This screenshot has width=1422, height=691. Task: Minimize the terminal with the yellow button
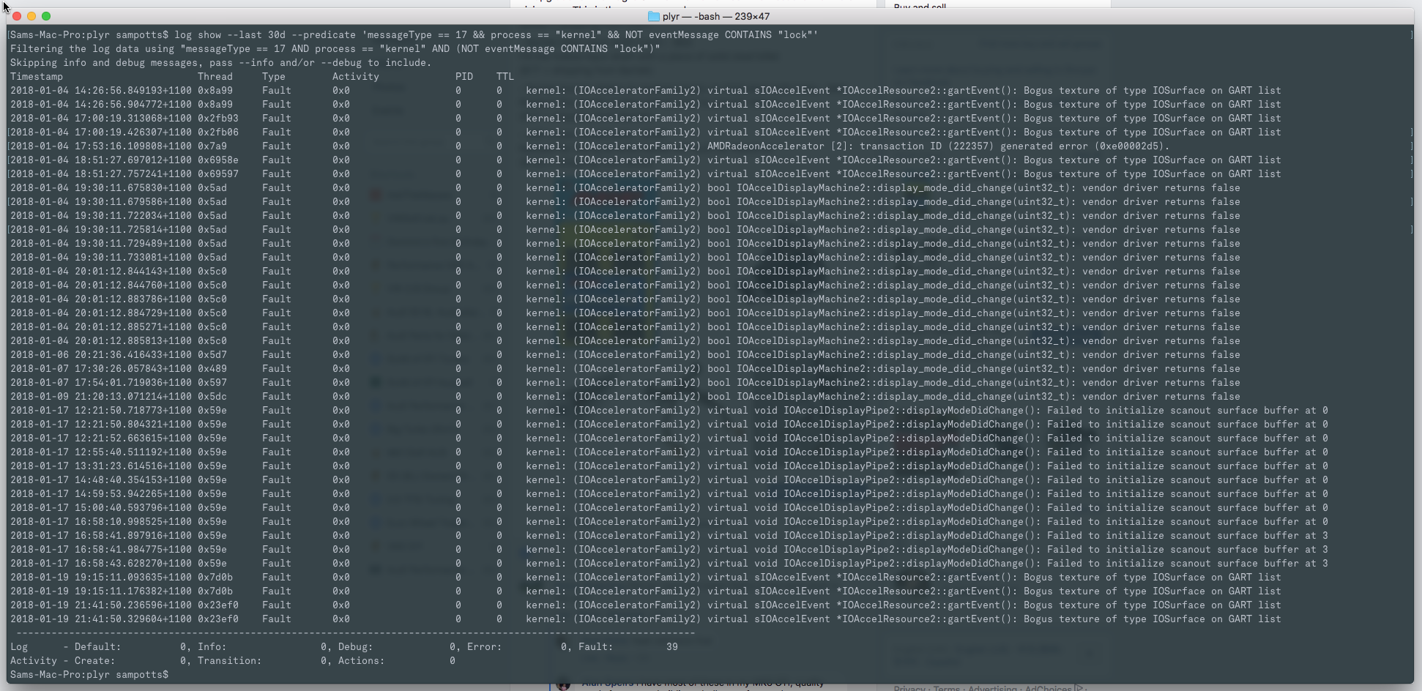[31, 16]
